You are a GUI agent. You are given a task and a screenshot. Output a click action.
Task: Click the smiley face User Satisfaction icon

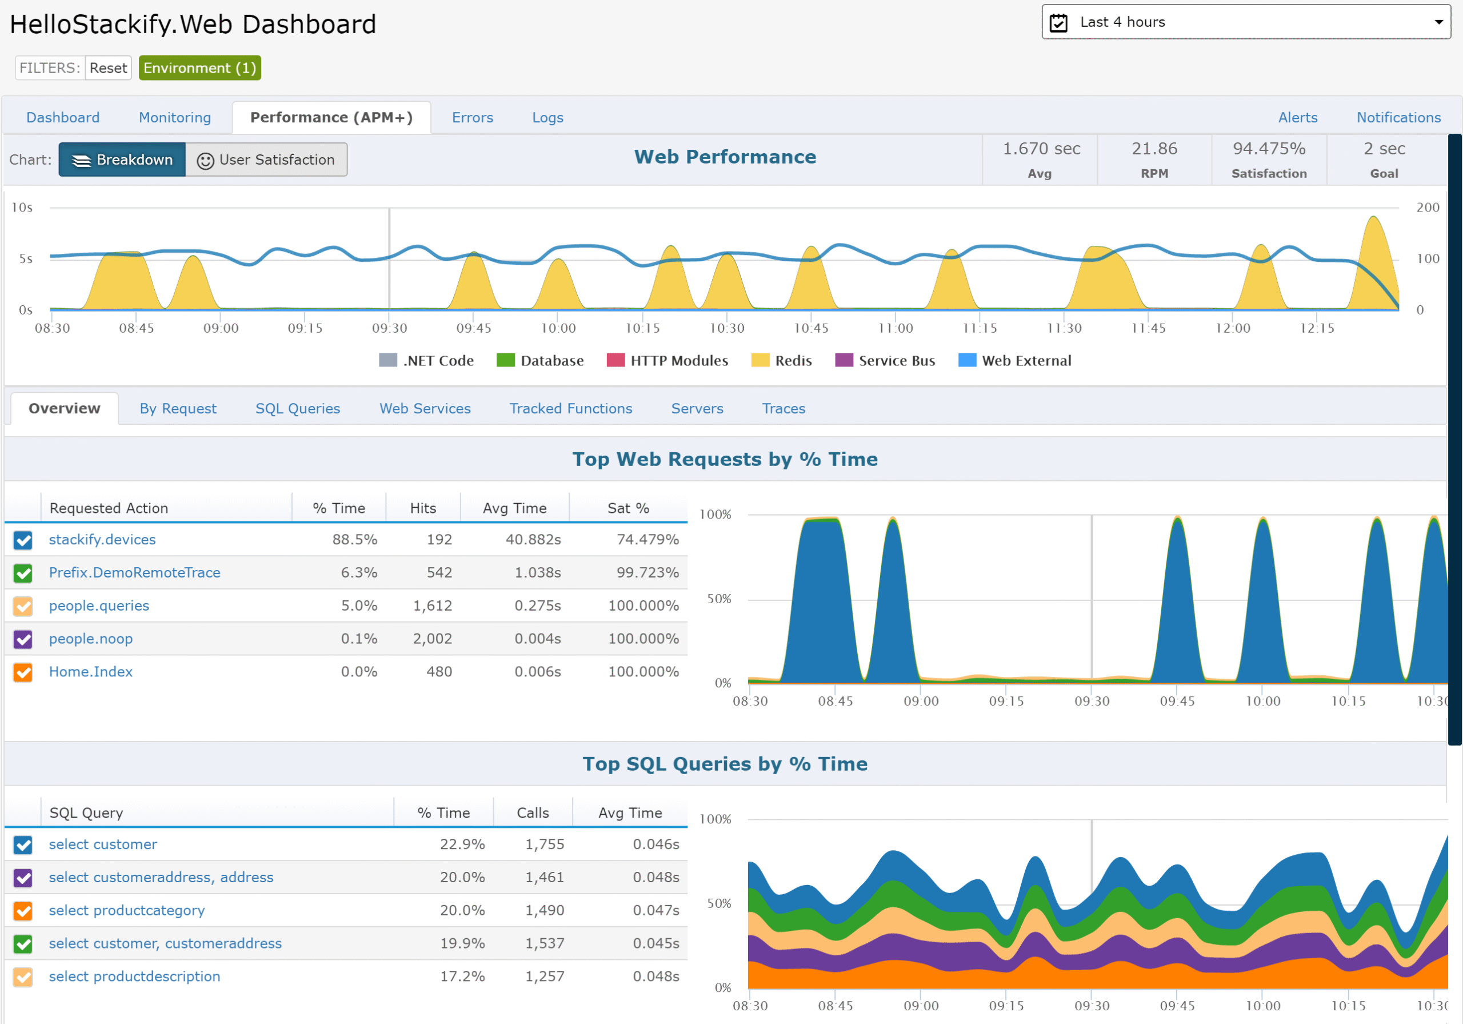click(205, 160)
